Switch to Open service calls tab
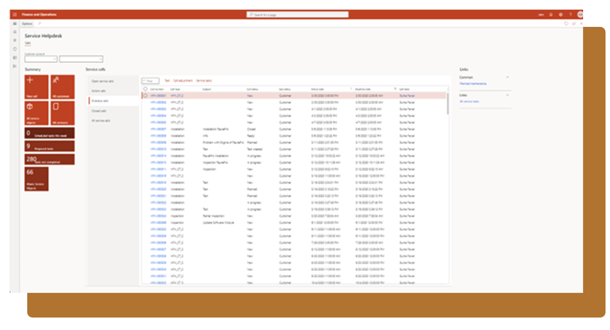 (x=102, y=81)
